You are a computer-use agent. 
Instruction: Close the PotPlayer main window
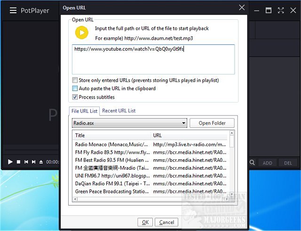coord(293,10)
